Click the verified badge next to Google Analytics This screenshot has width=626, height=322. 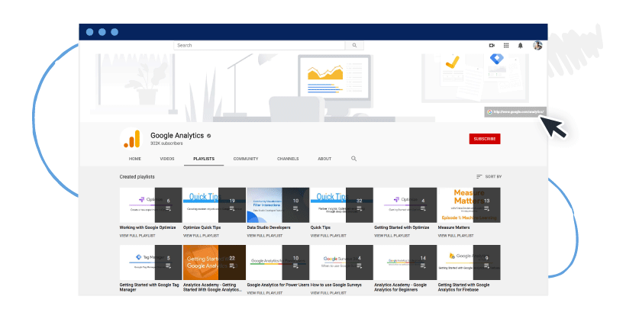[x=208, y=136]
